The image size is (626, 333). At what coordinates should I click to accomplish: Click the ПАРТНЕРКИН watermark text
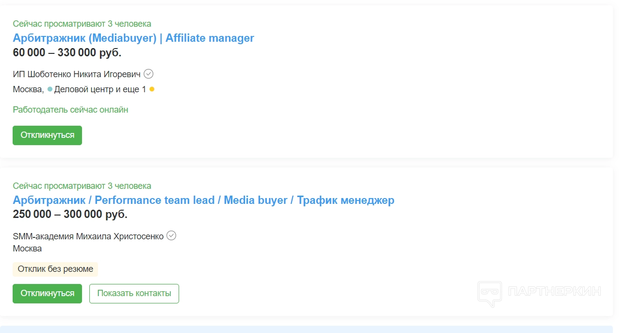554,291
